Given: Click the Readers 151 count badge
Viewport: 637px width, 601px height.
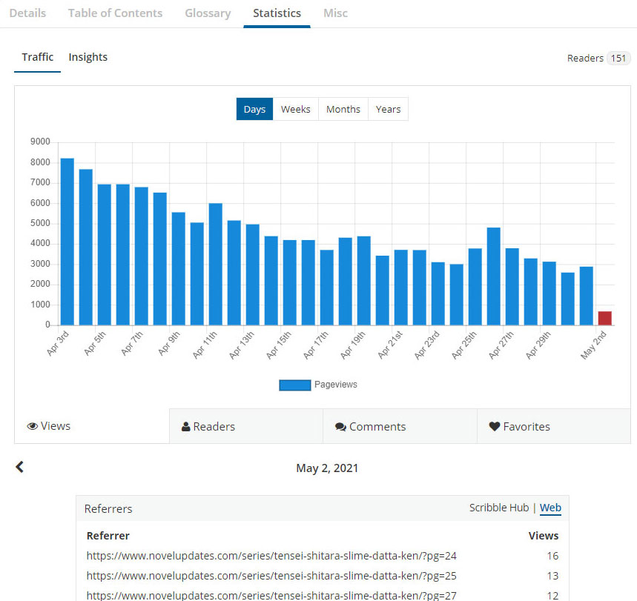Looking at the screenshot, I should (618, 58).
